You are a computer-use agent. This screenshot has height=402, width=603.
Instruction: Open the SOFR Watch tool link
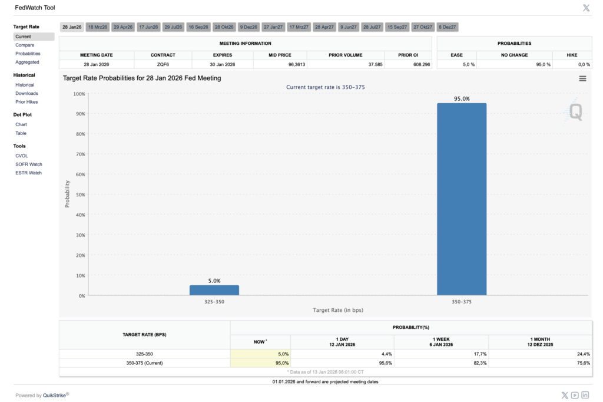pyautogui.click(x=29, y=164)
